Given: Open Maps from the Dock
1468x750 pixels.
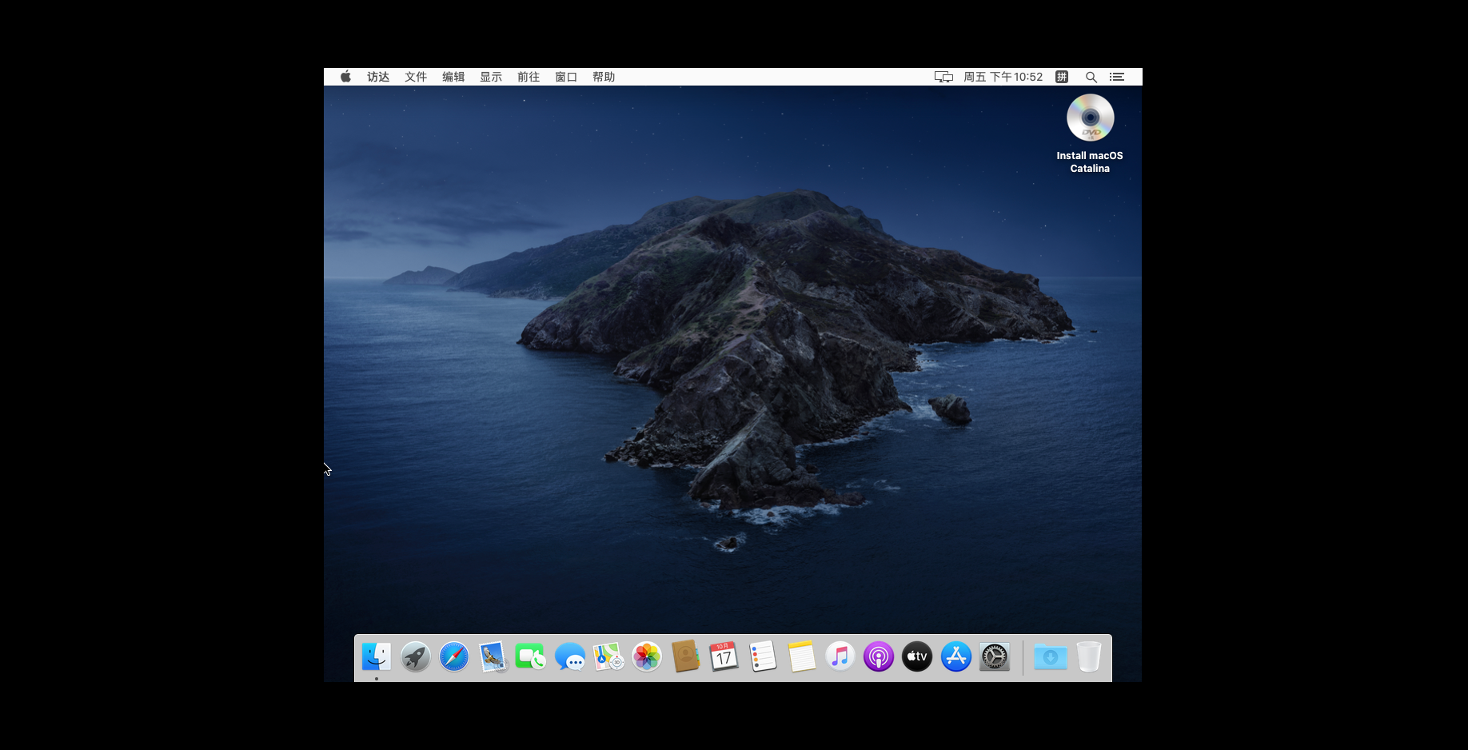Looking at the screenshot, I should (x=608, y=657).
